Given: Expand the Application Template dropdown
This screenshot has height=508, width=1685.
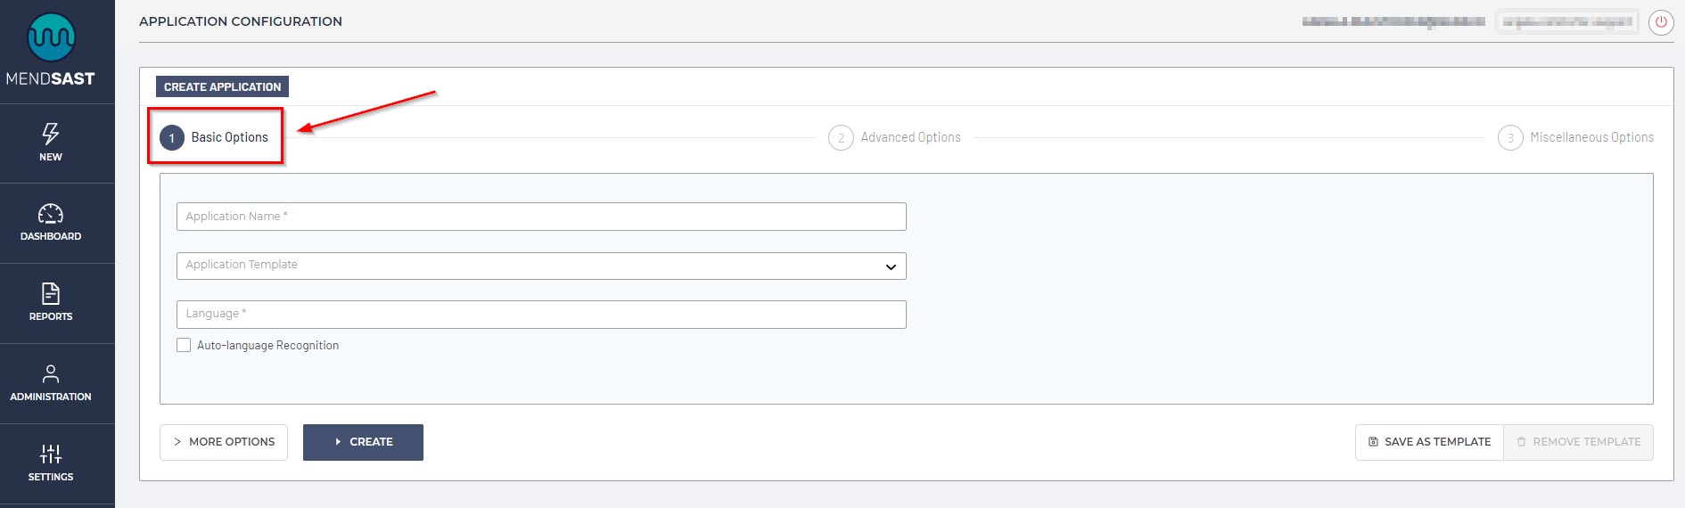Looking at the screenshot, I should click(x=540, y=266).
